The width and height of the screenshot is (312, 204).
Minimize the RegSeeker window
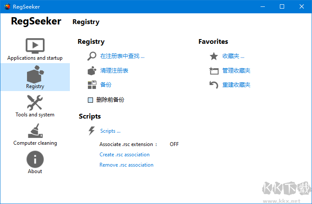263,6
